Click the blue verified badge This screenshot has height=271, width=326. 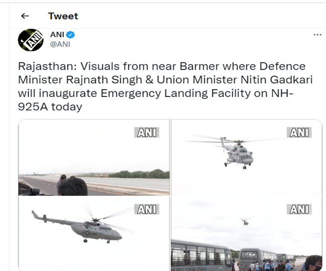(71, 35)
